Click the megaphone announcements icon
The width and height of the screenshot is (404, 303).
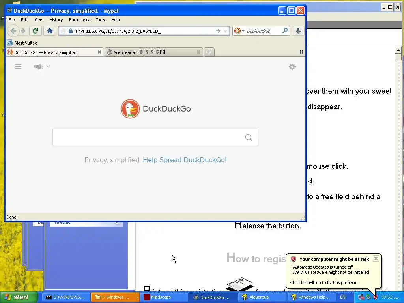pos(38,67)
